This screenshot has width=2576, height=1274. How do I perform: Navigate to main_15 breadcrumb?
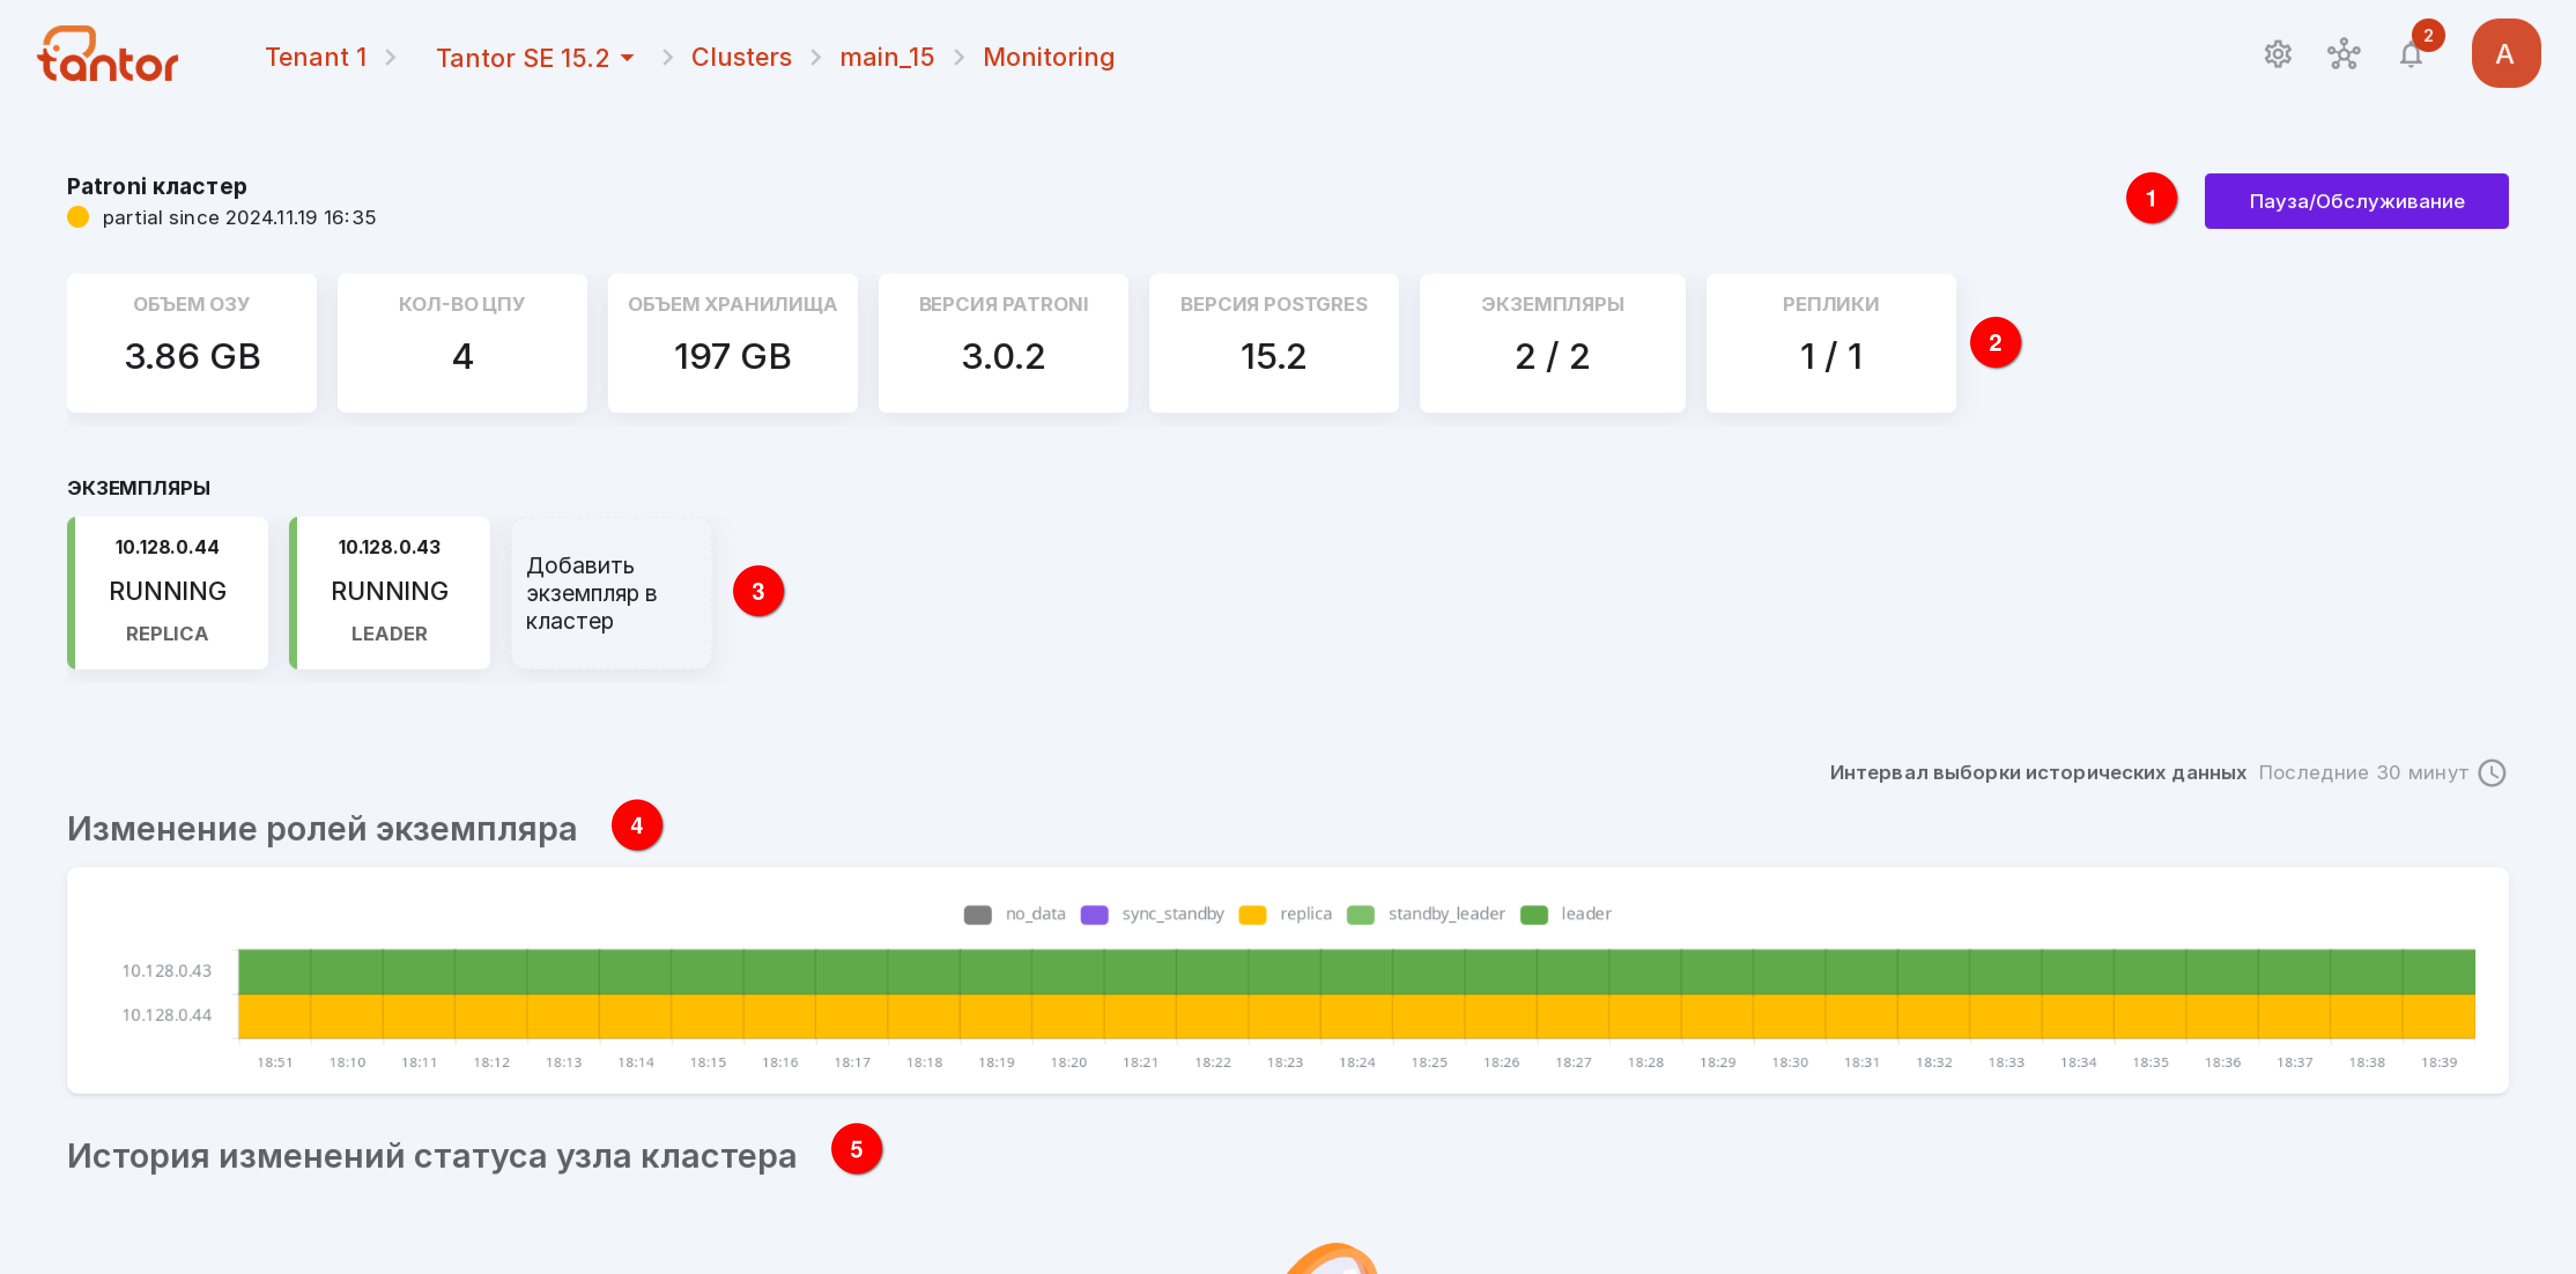click(x=887, y=57)
